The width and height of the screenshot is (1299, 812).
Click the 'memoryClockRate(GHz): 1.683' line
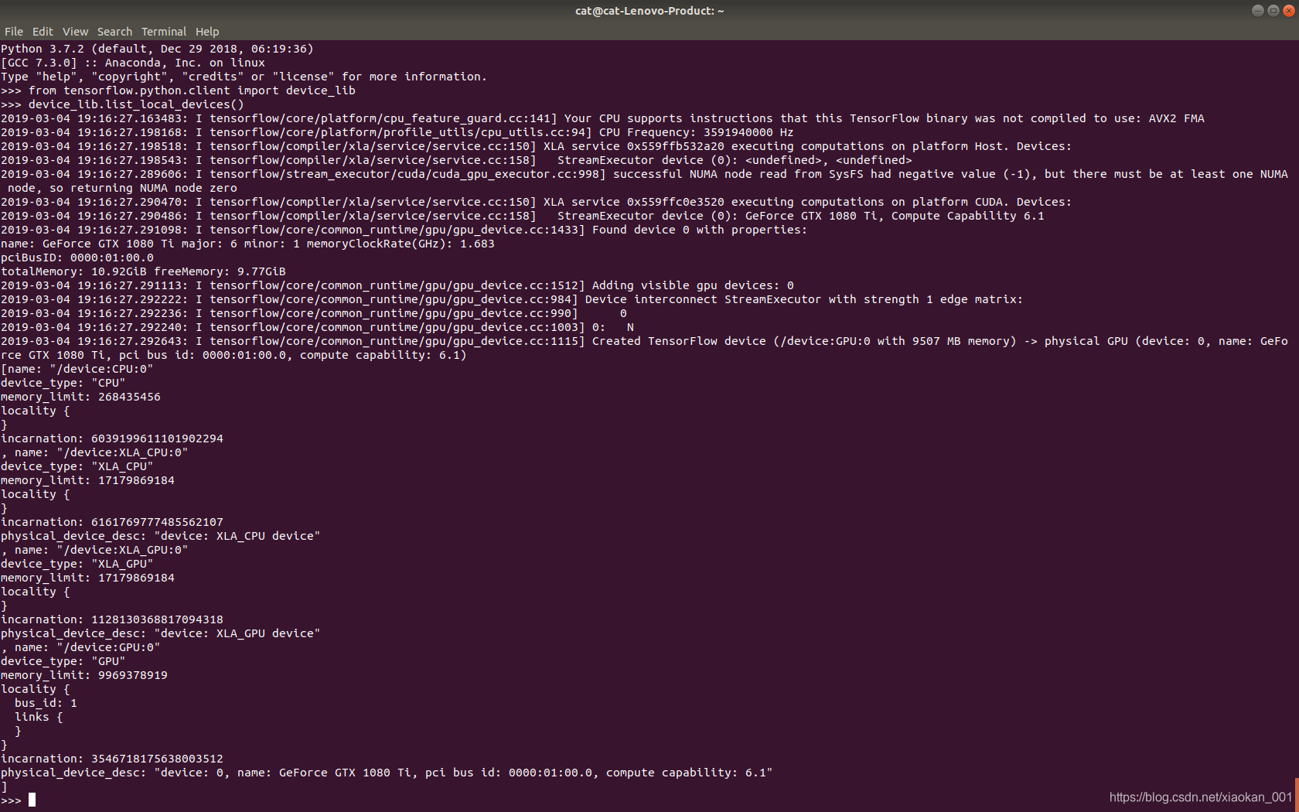click(247, 244)
